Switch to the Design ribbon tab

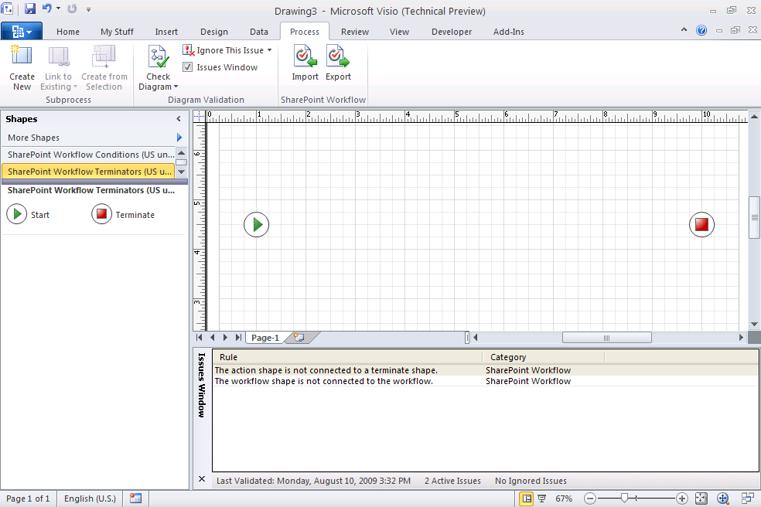pyautogui.click(x=213, y=32)
